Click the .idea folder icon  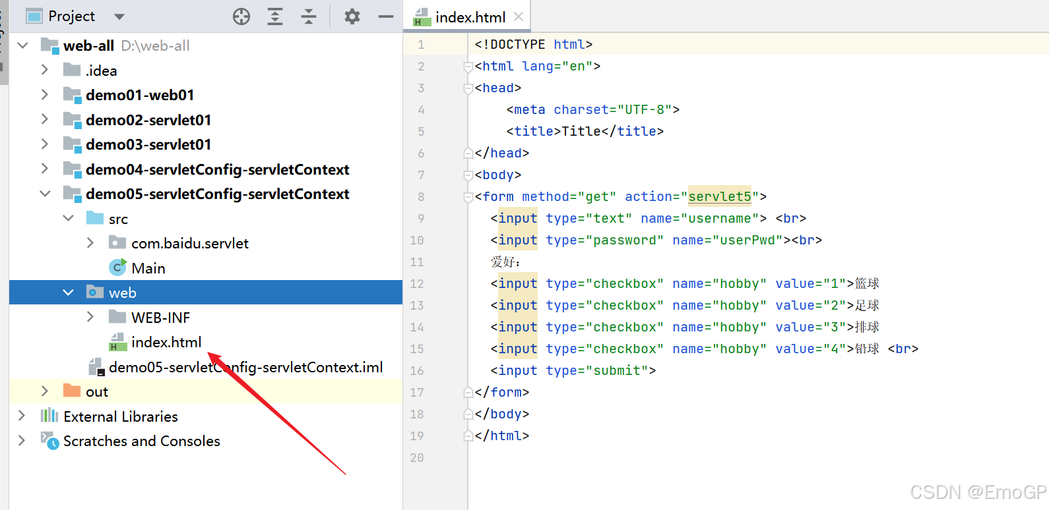click(72, 70)
